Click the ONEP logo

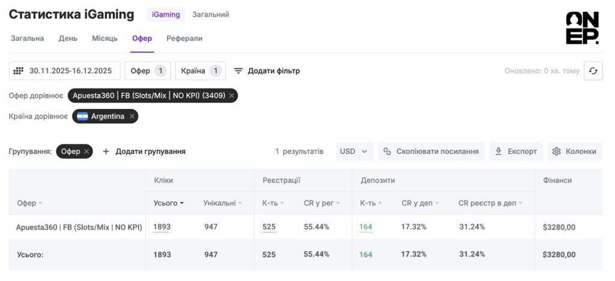click(x=583, y=28)
